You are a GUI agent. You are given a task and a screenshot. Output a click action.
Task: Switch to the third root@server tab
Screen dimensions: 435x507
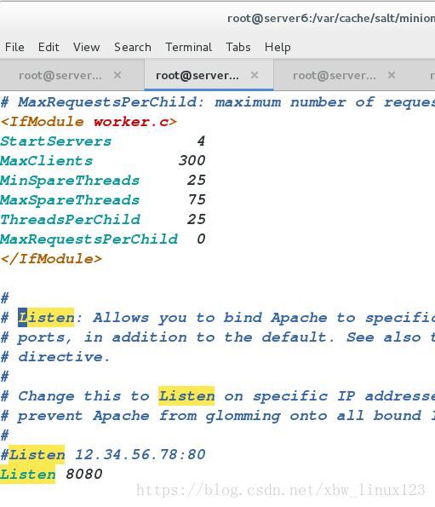335,75
